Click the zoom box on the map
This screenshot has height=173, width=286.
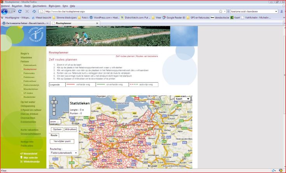point(55,122)
